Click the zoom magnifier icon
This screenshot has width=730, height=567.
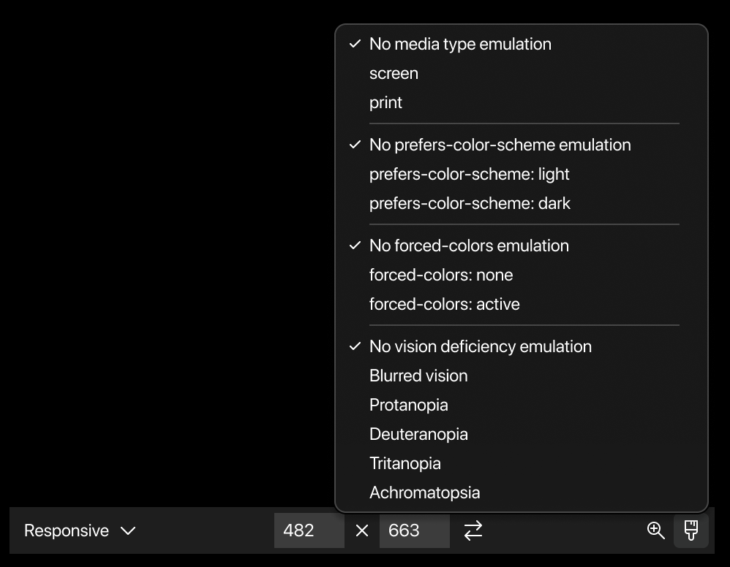(655, 530)
